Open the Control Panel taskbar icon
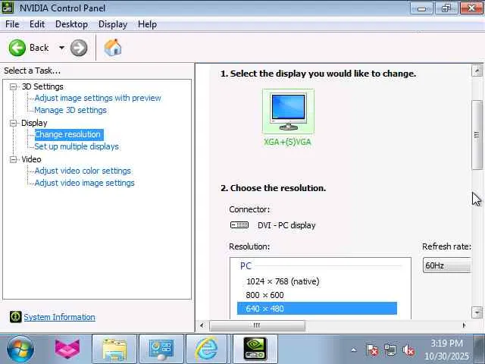This screenshot has height=364, width=485. point(161,350)
